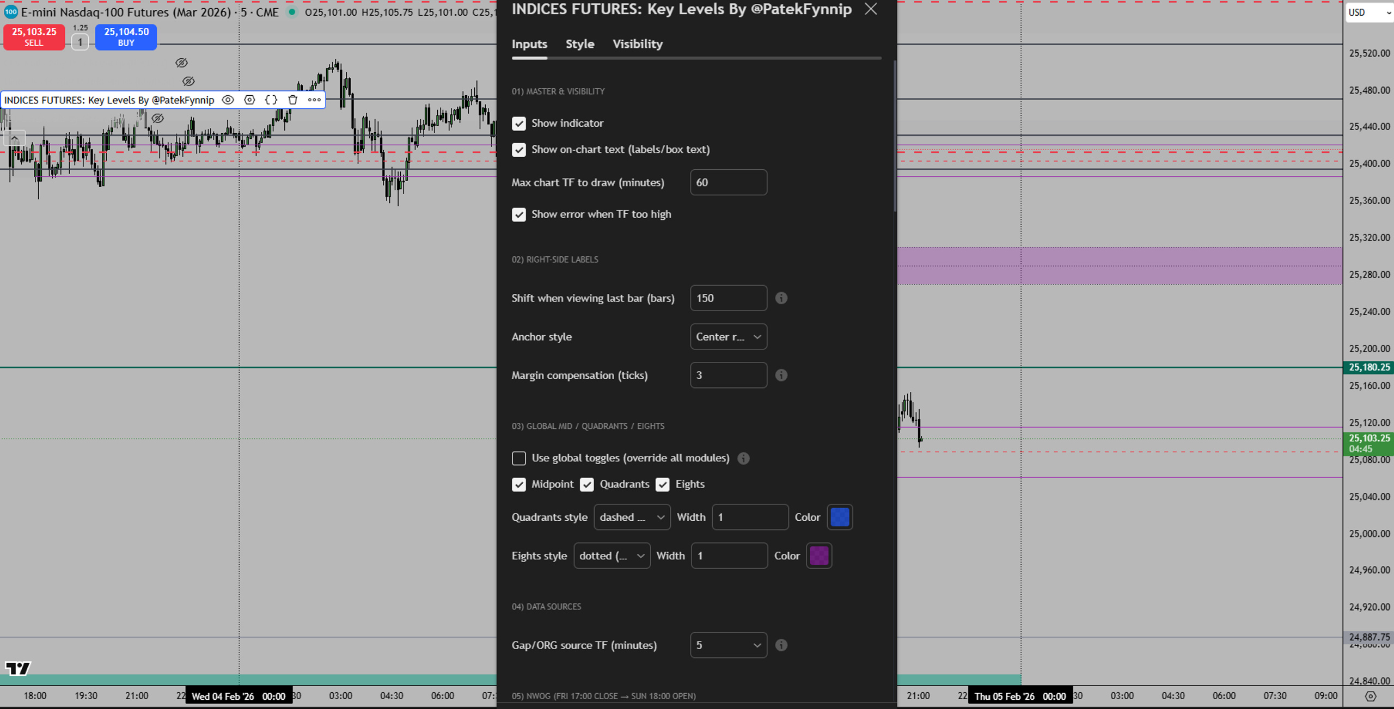Click the green 25,103.25 current price label
Viewport: 1394px width, 709px height.
(1369, 443)
